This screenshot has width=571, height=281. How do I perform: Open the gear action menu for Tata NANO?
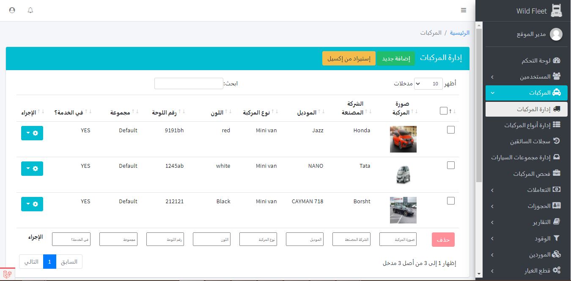click(x=32, y=169)
